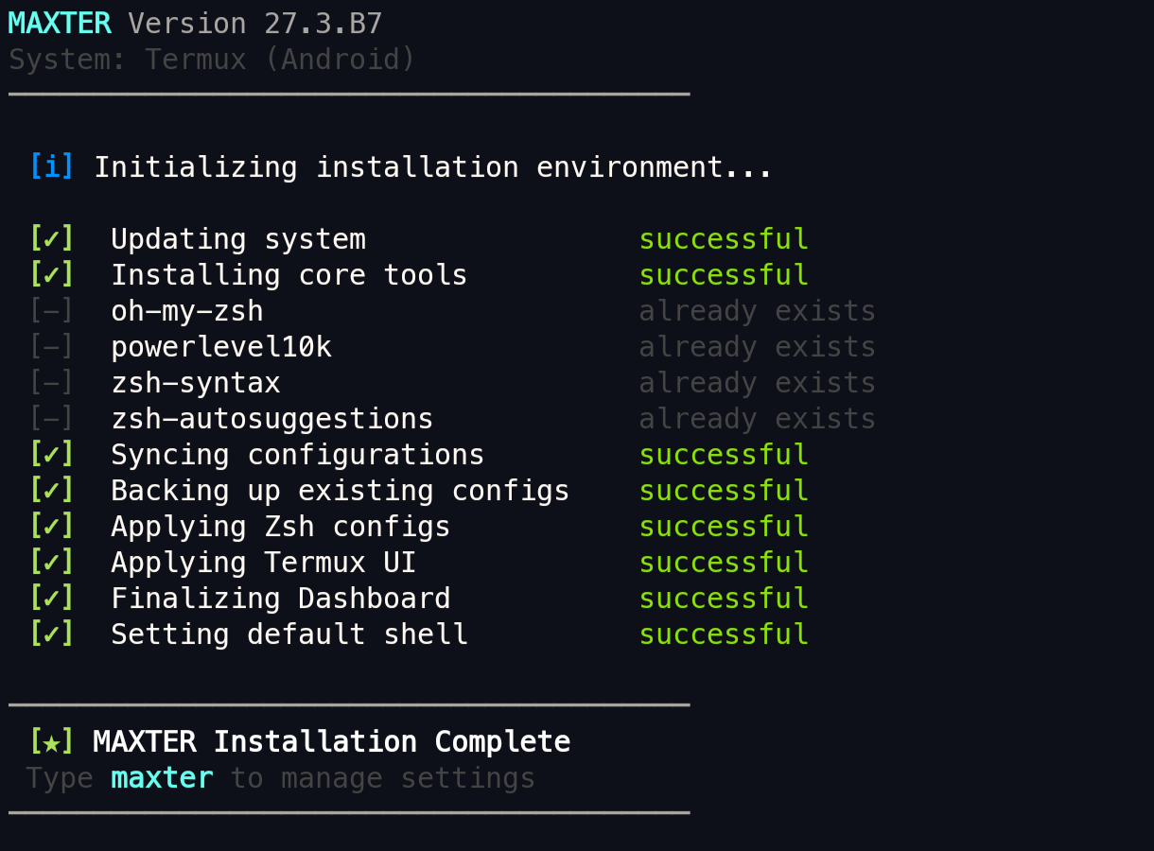Select the Syncing configurations text
1154x851 pixels.
(298, 455)
